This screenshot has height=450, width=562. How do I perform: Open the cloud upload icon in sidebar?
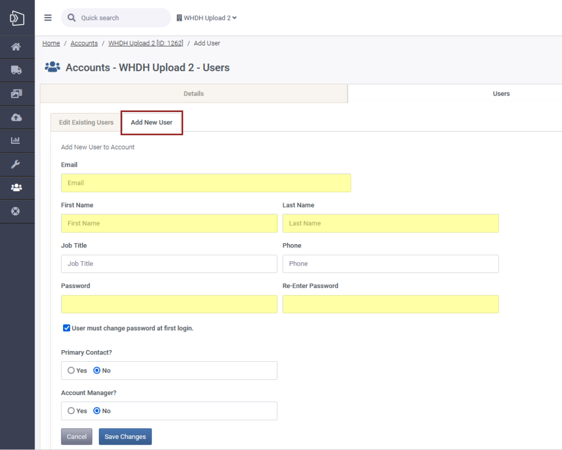[x=16, y=117]
